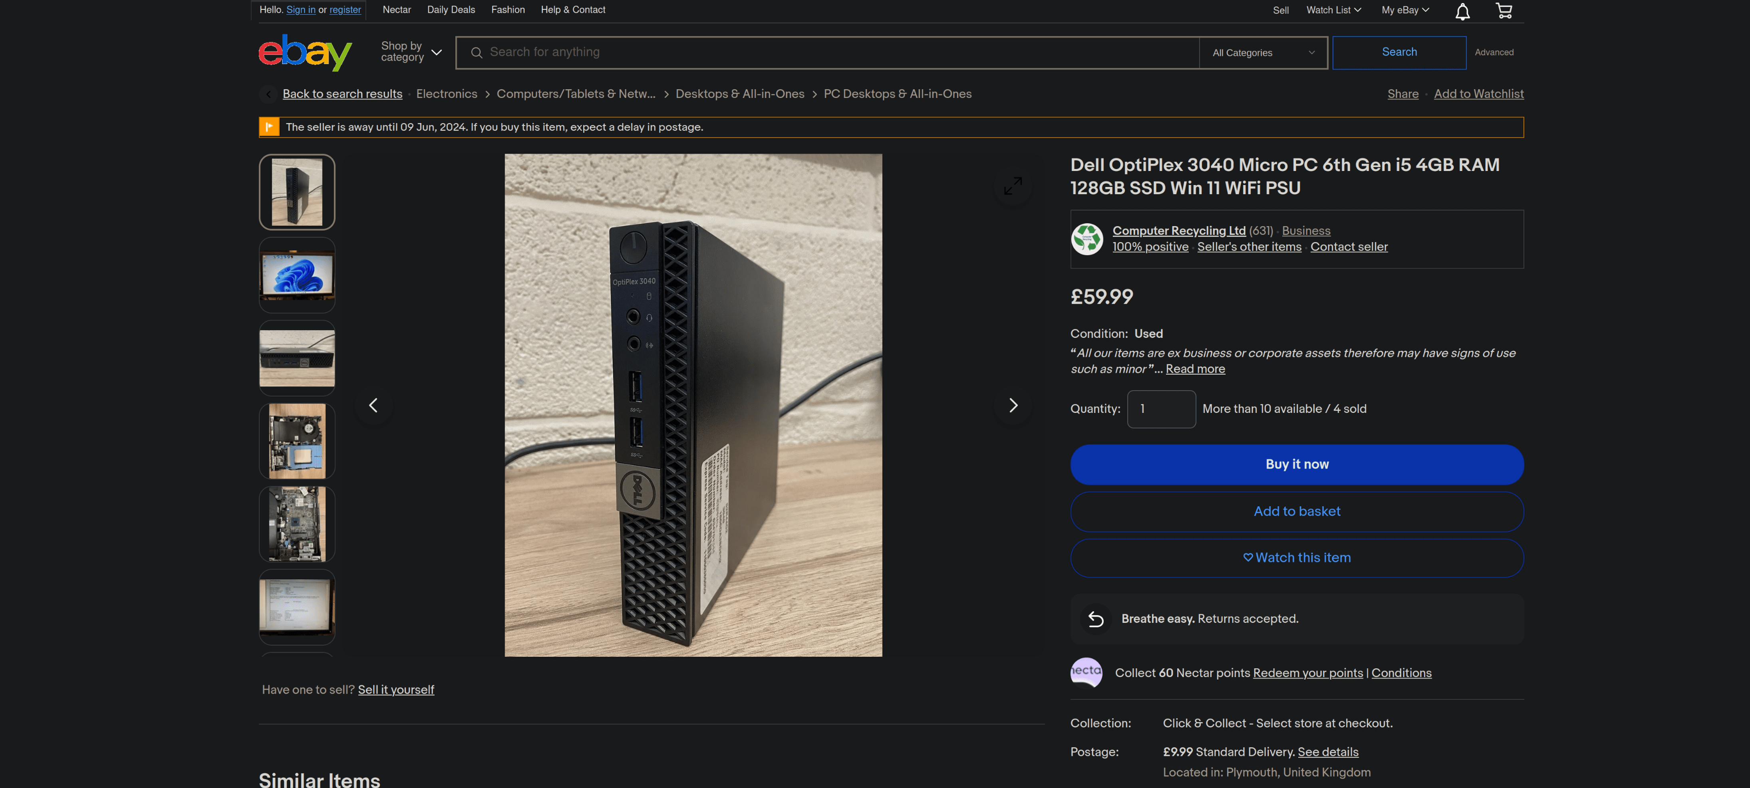Click the blue Search button

pyautogui.click(x=1399, y=52)
